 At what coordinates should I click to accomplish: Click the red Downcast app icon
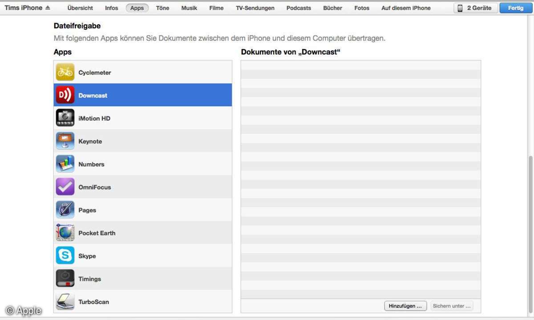click(x=65, y=95)
